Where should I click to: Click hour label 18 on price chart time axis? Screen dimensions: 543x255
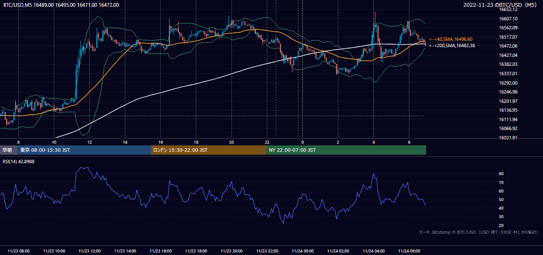(x=196, y=142)
